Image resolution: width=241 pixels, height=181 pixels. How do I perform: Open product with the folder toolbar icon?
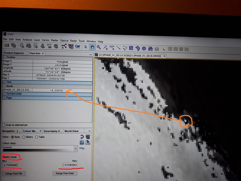tap(7, 45)
